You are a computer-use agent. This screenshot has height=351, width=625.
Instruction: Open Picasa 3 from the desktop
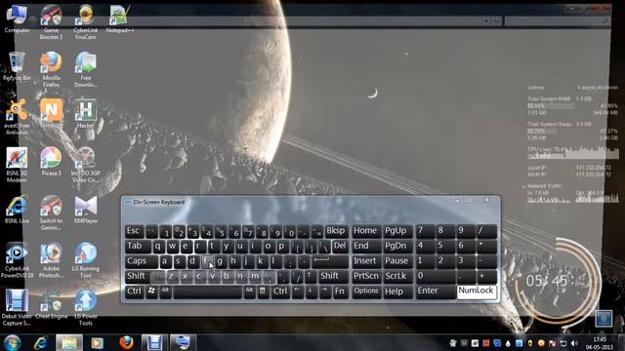click(51, 161)
